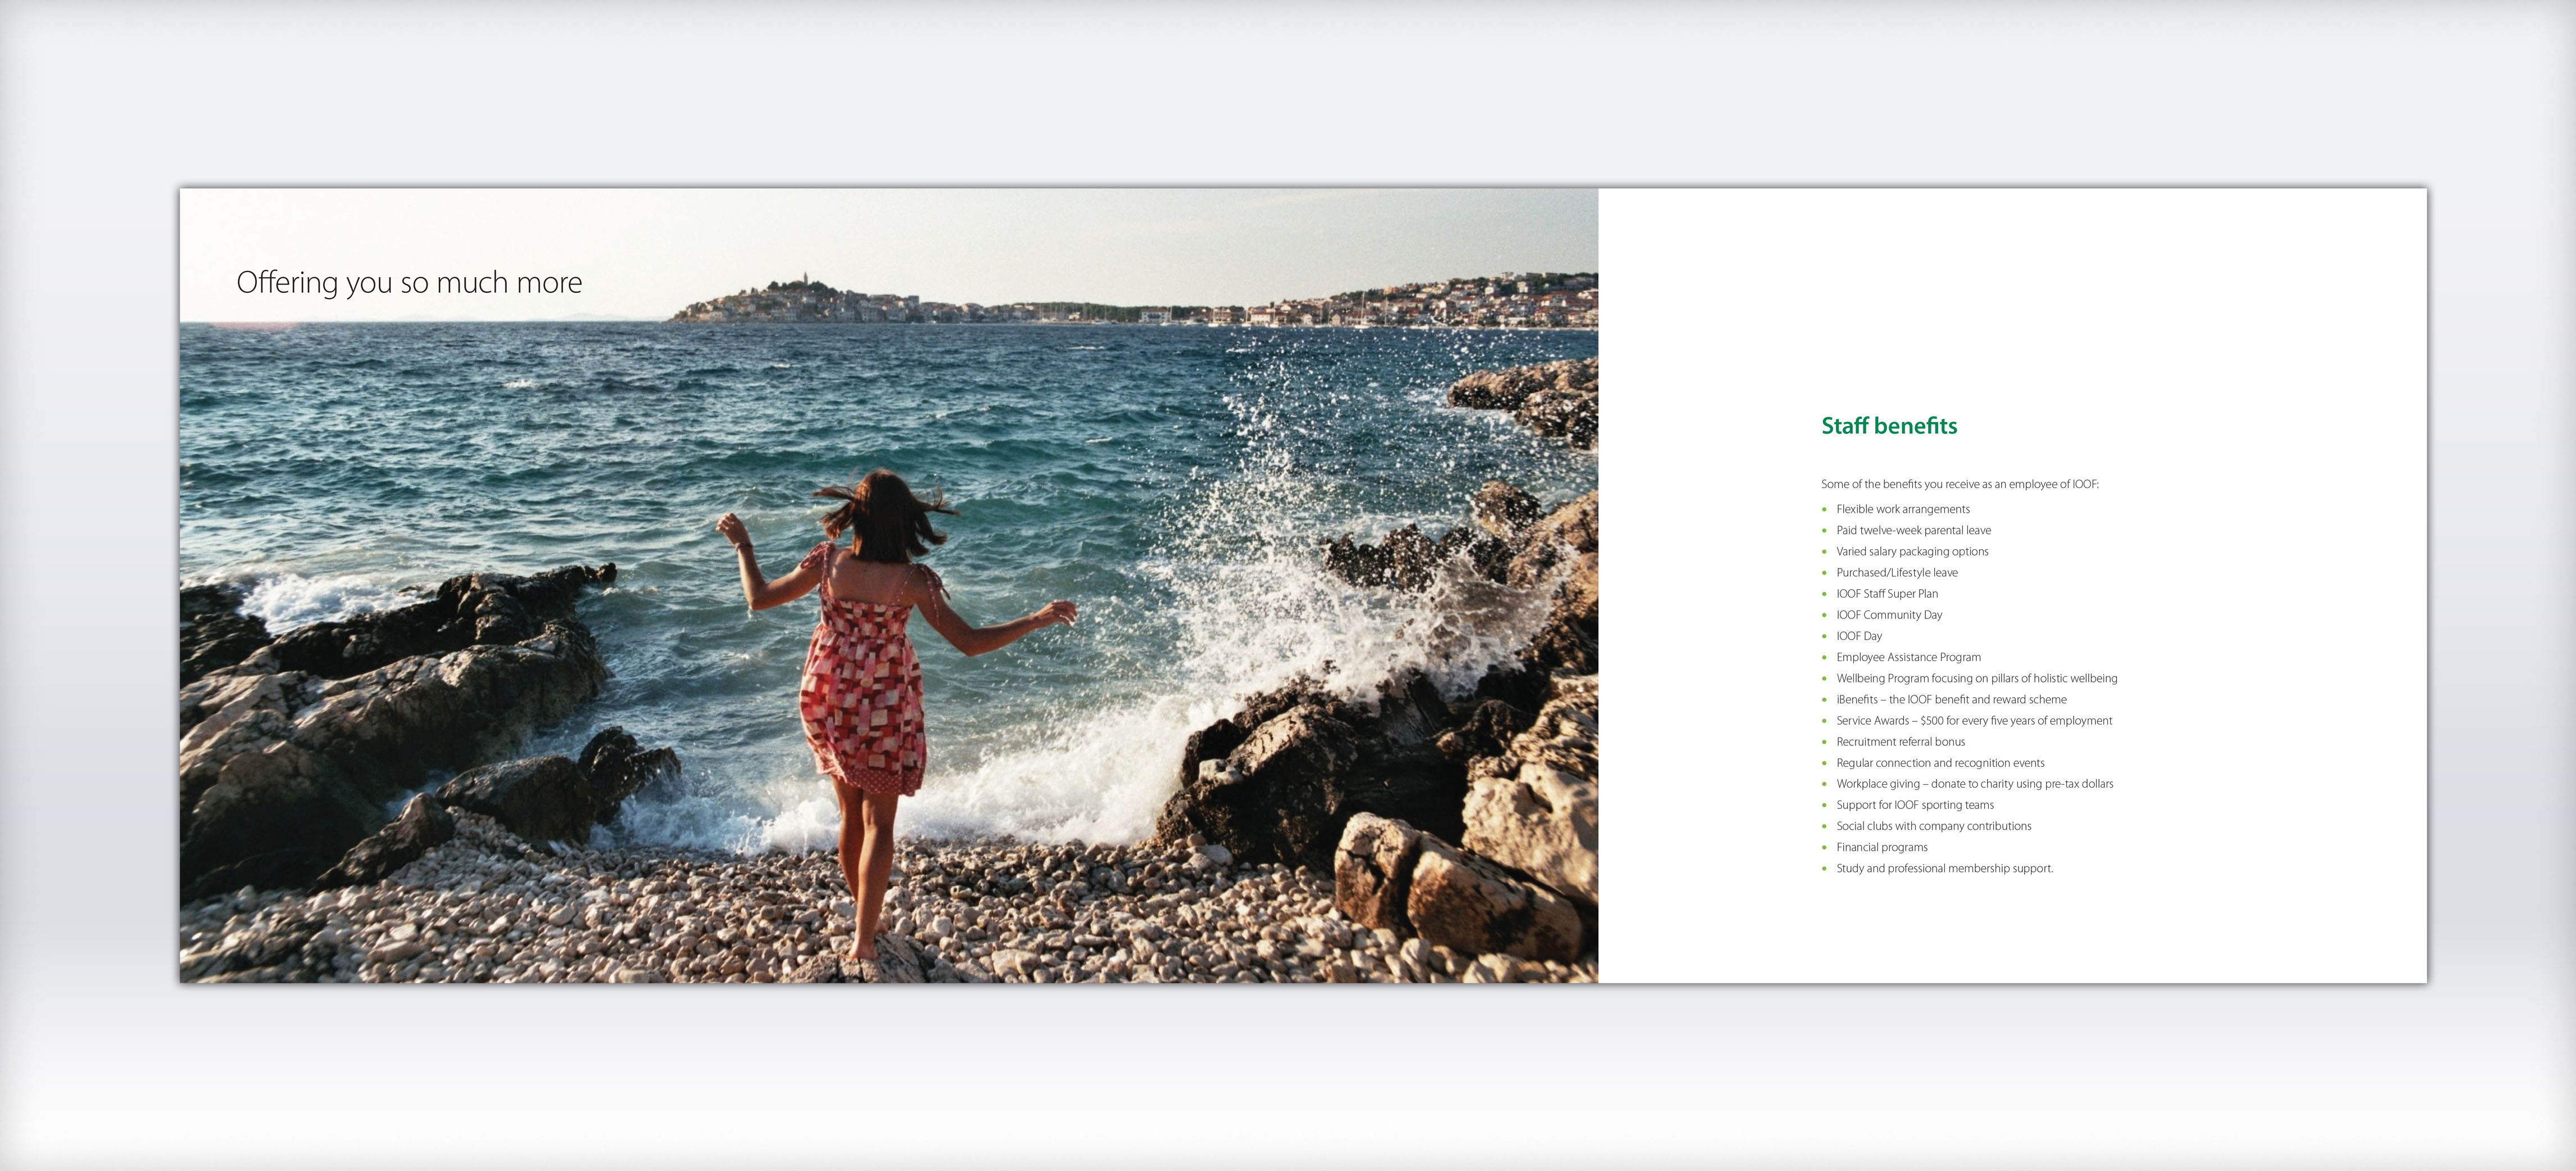This screenshot has height=1171, width=2576.
Task: Click the 'Wellbeing Program focusing on pillars' line
Action: [1975, 678]
